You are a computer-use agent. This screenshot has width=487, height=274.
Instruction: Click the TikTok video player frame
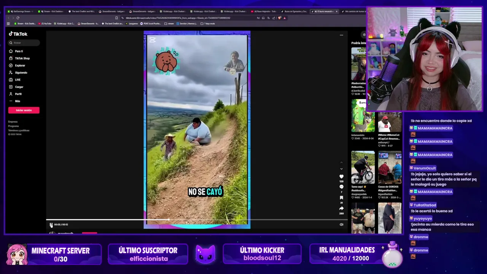197,130
